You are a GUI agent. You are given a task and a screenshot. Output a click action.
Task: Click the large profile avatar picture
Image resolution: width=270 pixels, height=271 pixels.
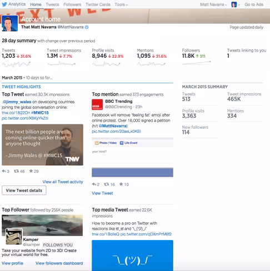click(9, 23)
